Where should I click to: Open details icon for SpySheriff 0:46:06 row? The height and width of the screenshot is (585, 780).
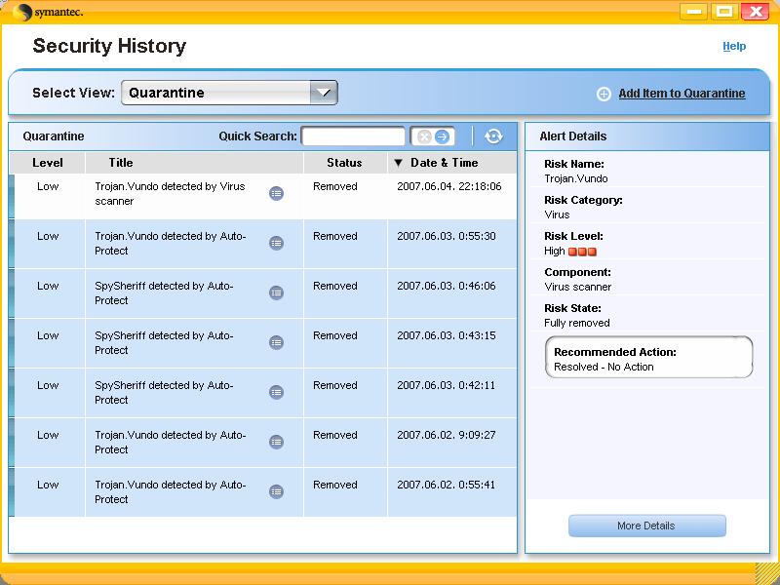(276, 293)
